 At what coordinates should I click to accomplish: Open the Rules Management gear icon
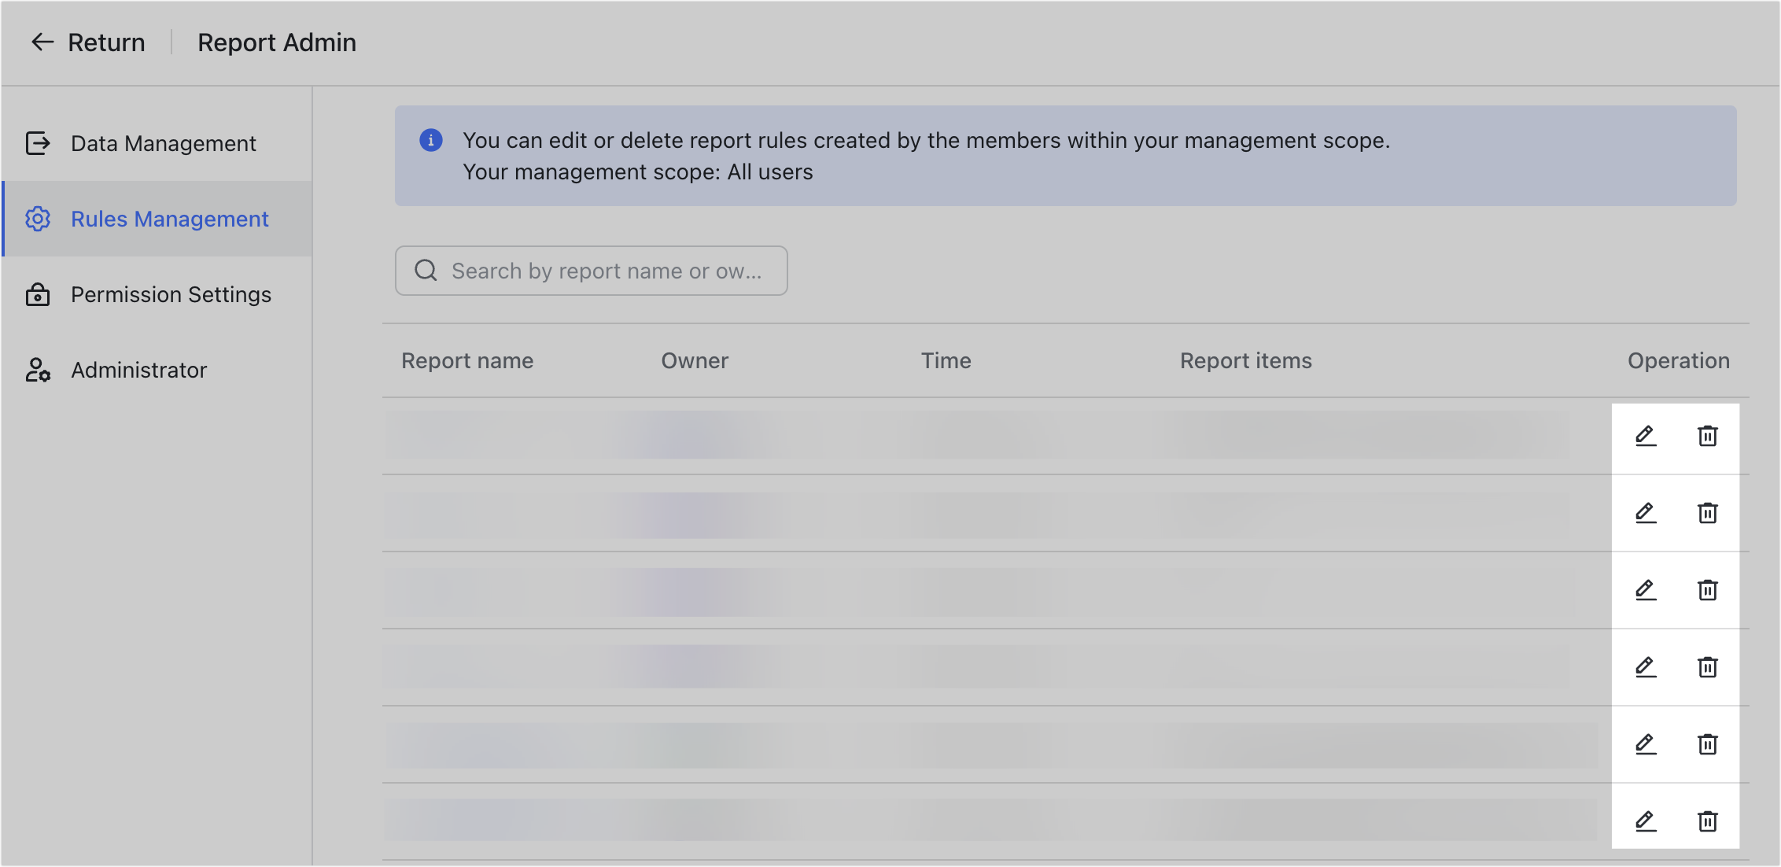(37, 220)
